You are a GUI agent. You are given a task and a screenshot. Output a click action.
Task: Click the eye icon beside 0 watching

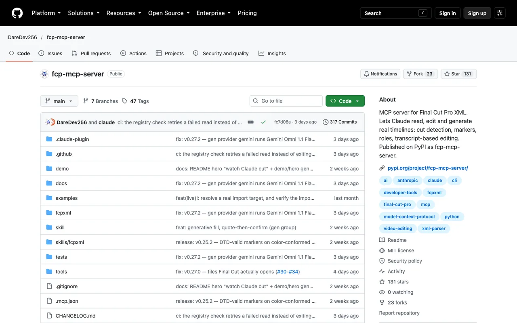click(382, 292)
